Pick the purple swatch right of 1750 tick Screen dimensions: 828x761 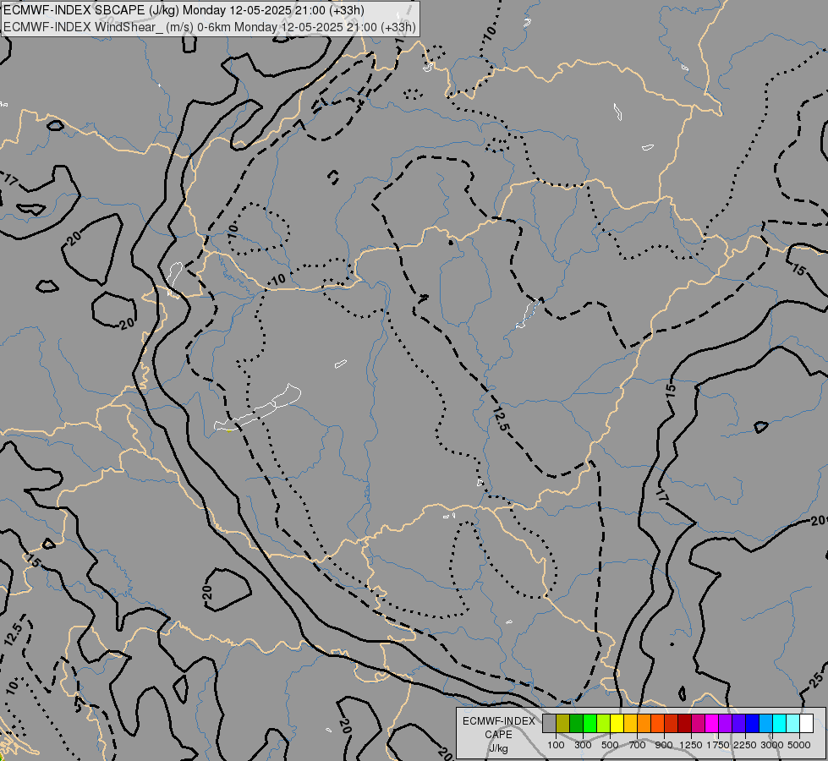725,723
